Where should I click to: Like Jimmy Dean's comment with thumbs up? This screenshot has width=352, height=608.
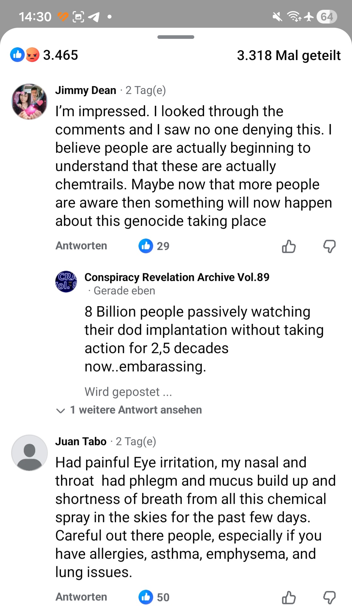tap(289, 246)
